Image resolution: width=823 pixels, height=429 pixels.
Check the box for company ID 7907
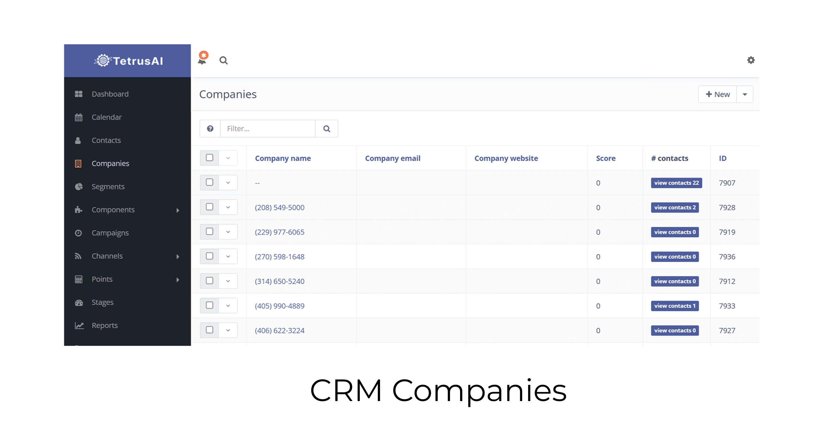(209, 182)
